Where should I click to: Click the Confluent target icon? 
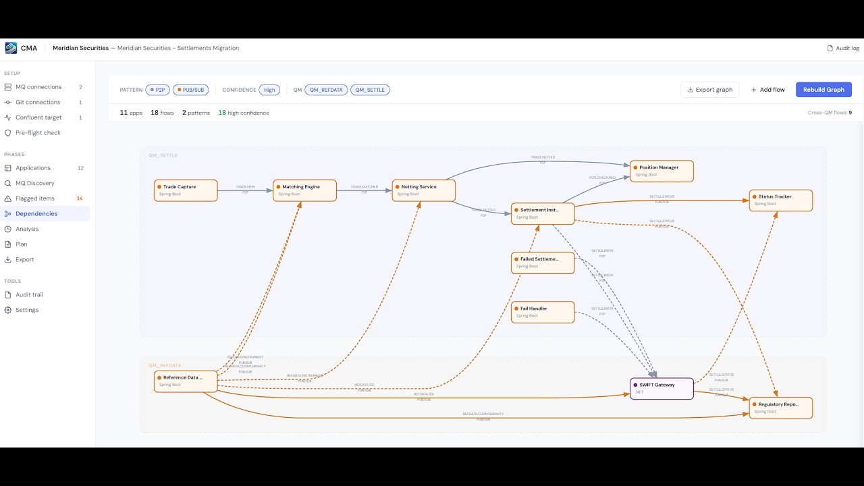(8, 117)
